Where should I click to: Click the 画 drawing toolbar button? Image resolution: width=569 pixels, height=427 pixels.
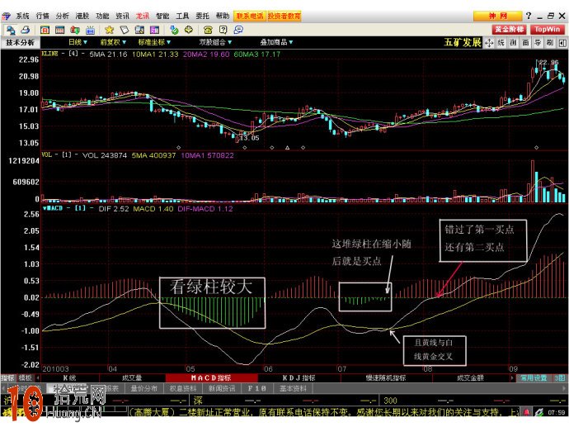pos(525,43)
